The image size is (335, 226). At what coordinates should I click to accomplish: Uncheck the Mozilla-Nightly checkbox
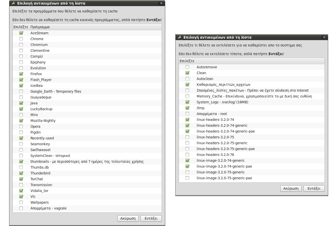pyautogui.click(x=21, y=121)
